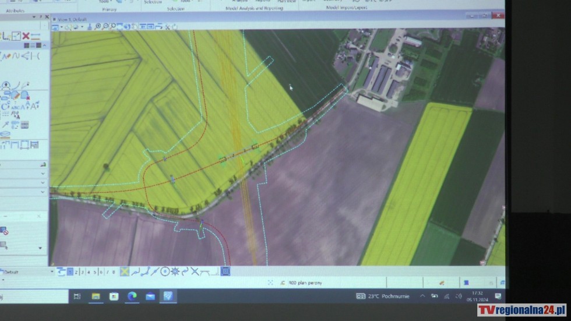Open Microsoft Store from taskbar

tap(114, 297)
